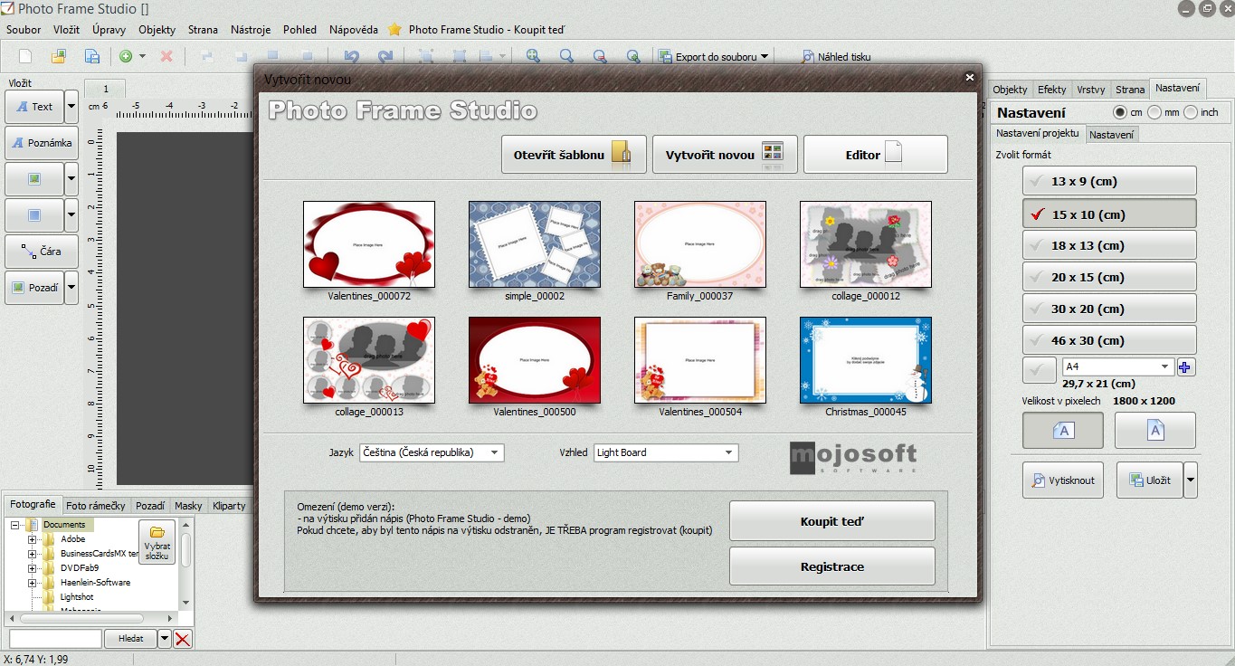The height and width of the screenshot is (666, 1235).
Task: Choose the 13 x 9 (cm) format
Action: (1109, 181)
